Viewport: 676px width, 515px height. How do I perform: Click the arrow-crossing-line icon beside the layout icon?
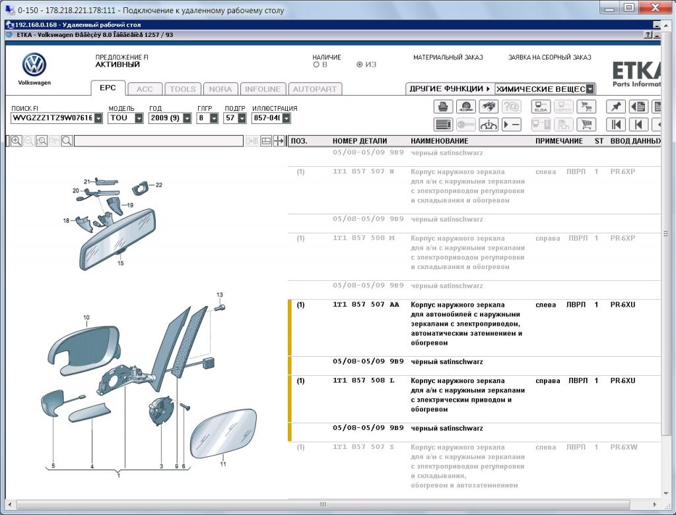click(279, 141)
